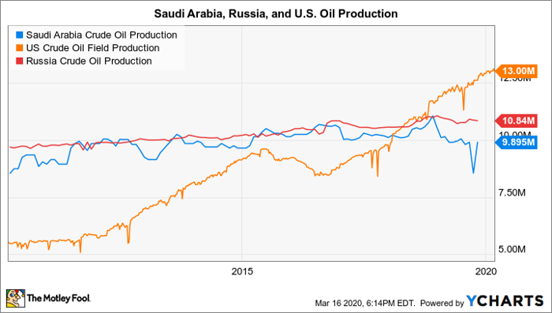Screen dimensions: 552x313
Task: Click the 5.00M y-axis label
Action: 513,249
